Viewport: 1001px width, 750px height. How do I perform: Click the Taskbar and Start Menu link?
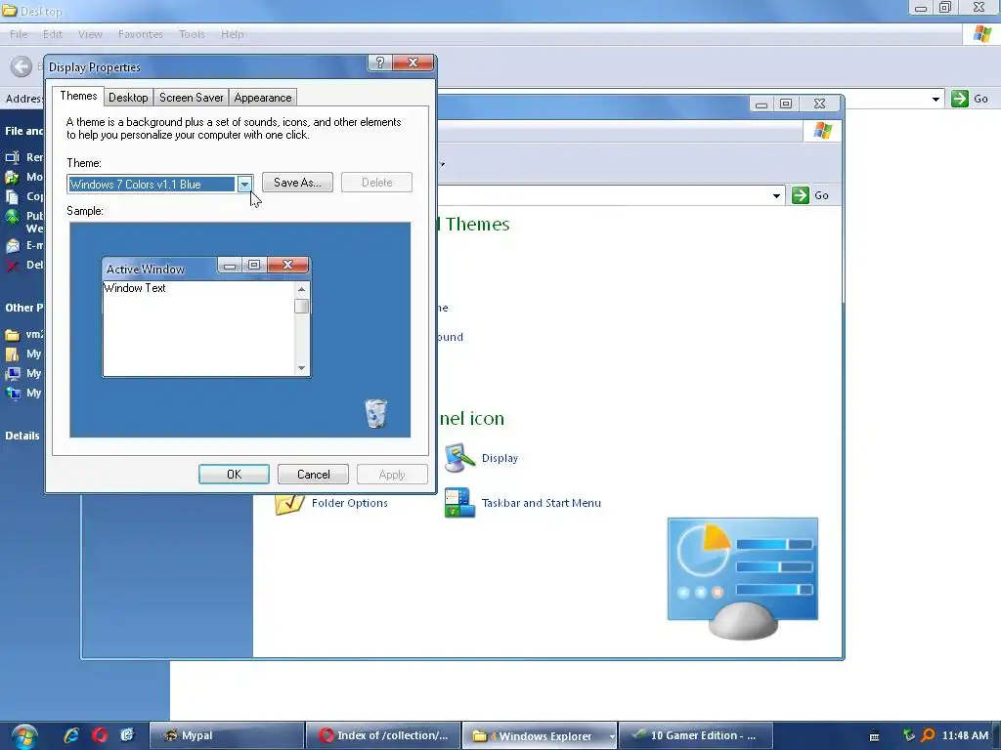[542, 503]
